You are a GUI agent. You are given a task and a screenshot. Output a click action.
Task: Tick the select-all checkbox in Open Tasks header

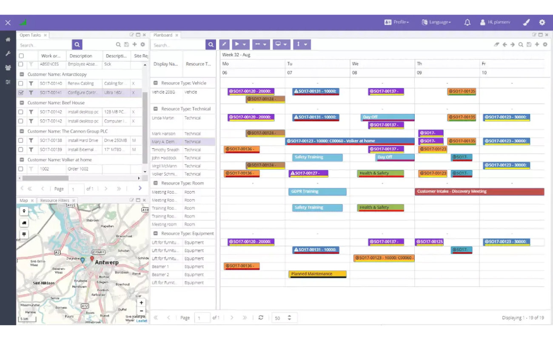point(21,56)
